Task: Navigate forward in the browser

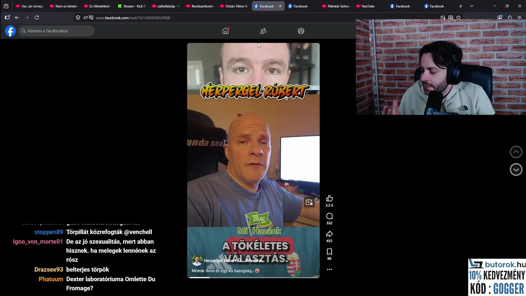Action: [27, 18]
